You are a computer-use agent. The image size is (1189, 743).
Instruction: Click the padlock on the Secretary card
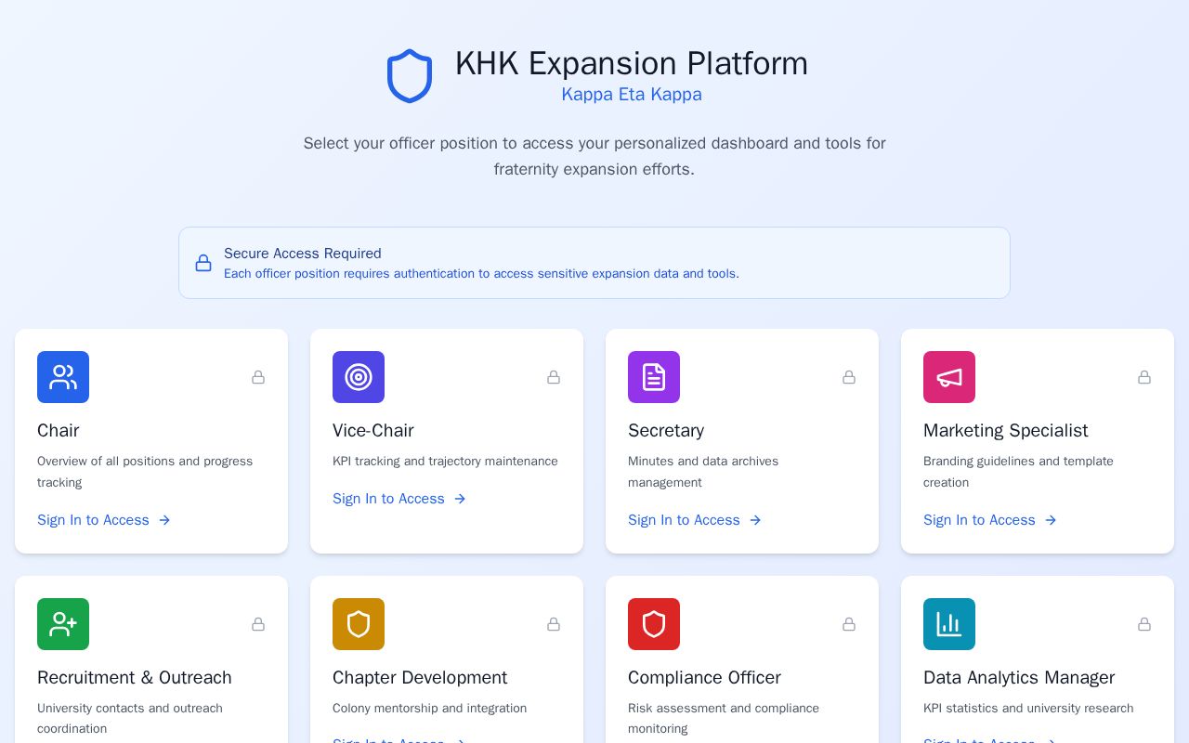click(849, 377)
